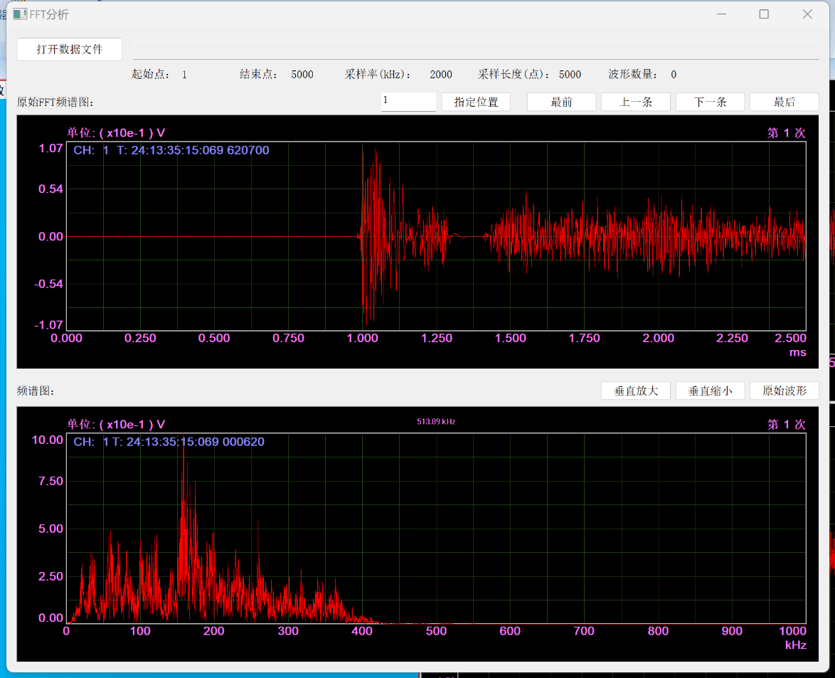Zoom spectrum vertically with 垂直放大
The image size is (835, 678).
point(635,391)
